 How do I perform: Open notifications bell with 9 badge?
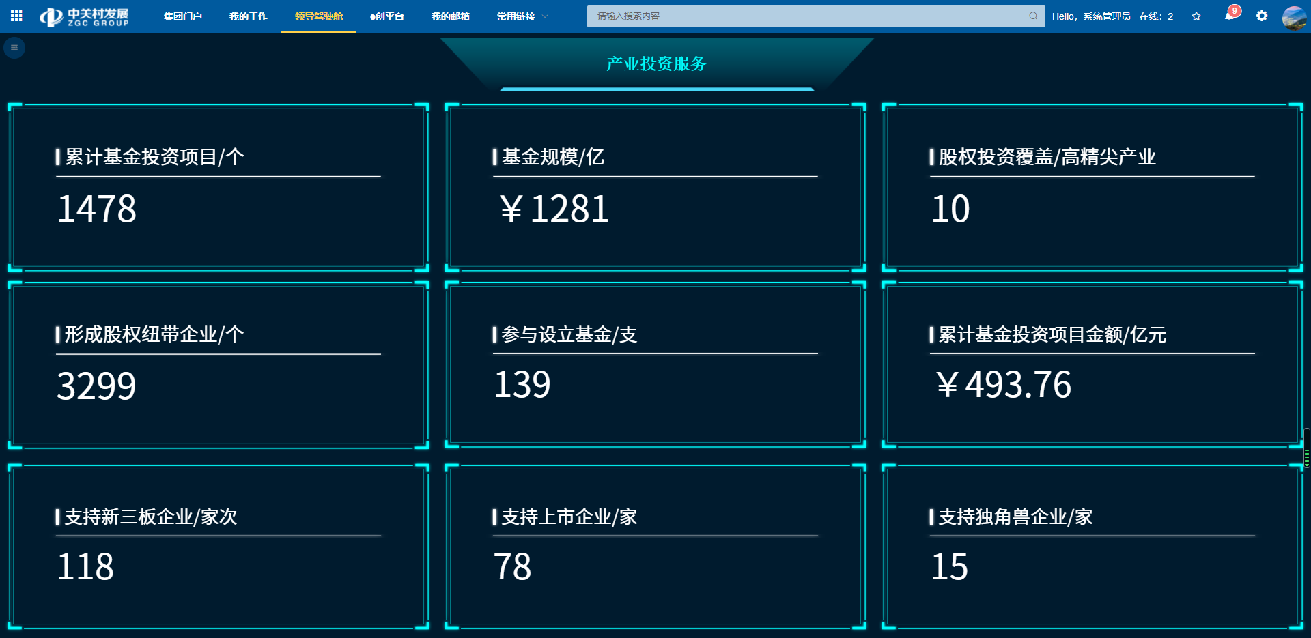[x=1229, y=16]
